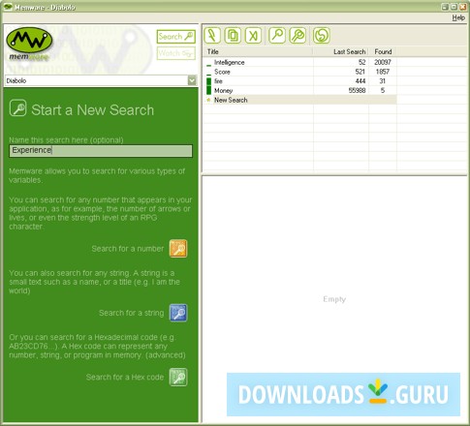Select the Score search row
Viewport: 470px width, 426px height.
tap(300, 72)
